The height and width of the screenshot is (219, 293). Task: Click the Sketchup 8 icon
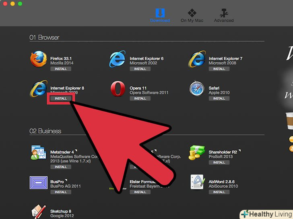pos(39,212)
